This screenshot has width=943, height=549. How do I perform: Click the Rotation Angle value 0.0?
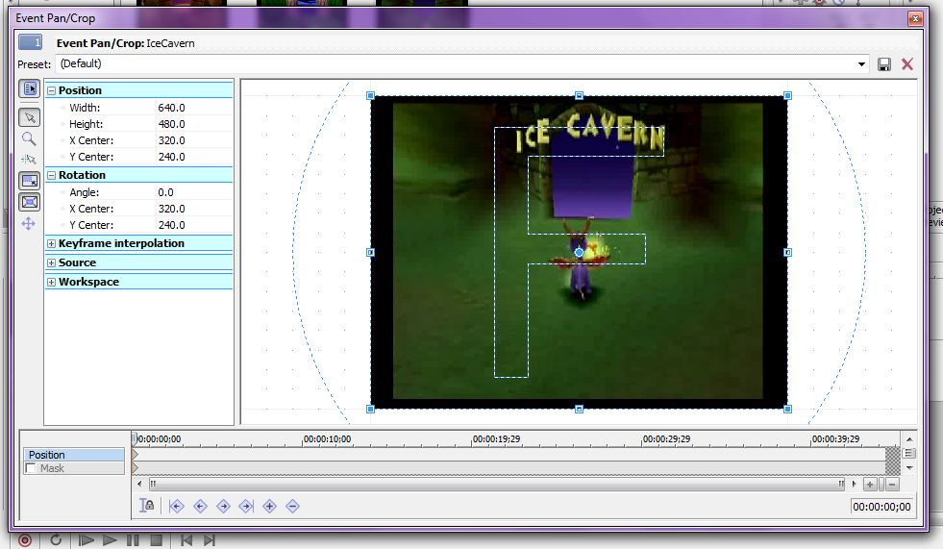point(165,192)
